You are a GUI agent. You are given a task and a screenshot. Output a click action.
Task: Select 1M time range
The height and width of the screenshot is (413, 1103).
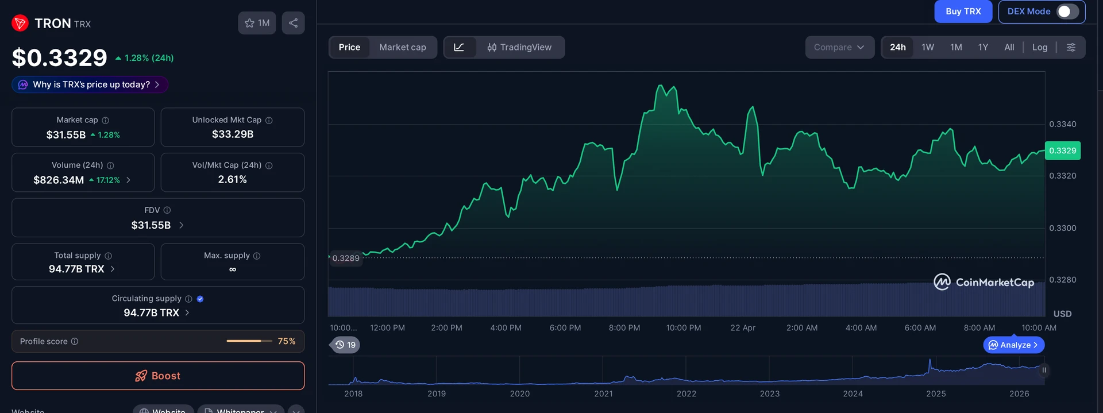point(956,47)
